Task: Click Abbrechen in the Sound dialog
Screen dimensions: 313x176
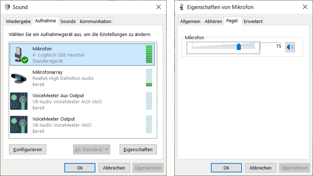Action: point(114,168)
